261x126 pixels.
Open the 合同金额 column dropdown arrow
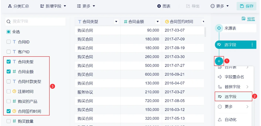pyautogui.click(x=158, y=22)
